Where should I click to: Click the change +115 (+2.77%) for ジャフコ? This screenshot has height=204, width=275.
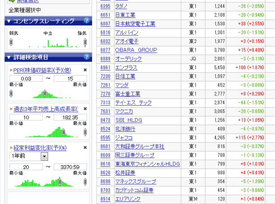coord(250,138)
